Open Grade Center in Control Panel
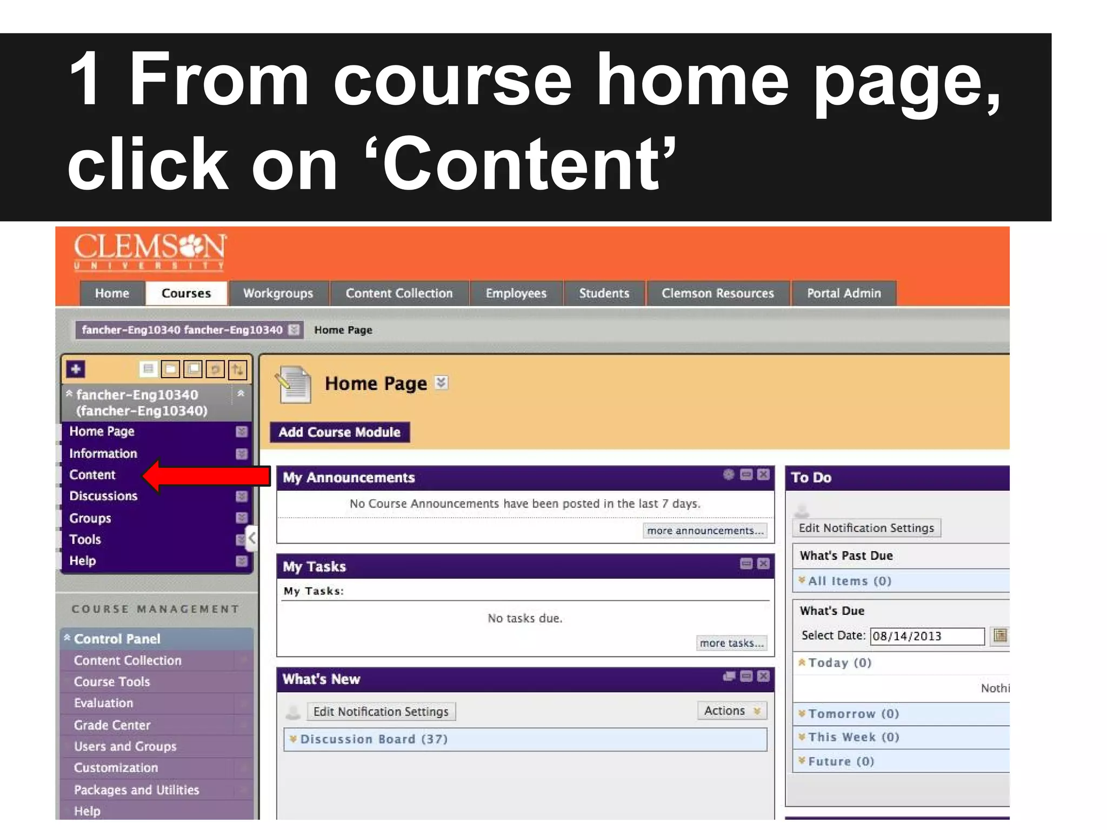This screenshot has height=830, width=1107. [x=112, y=725]
